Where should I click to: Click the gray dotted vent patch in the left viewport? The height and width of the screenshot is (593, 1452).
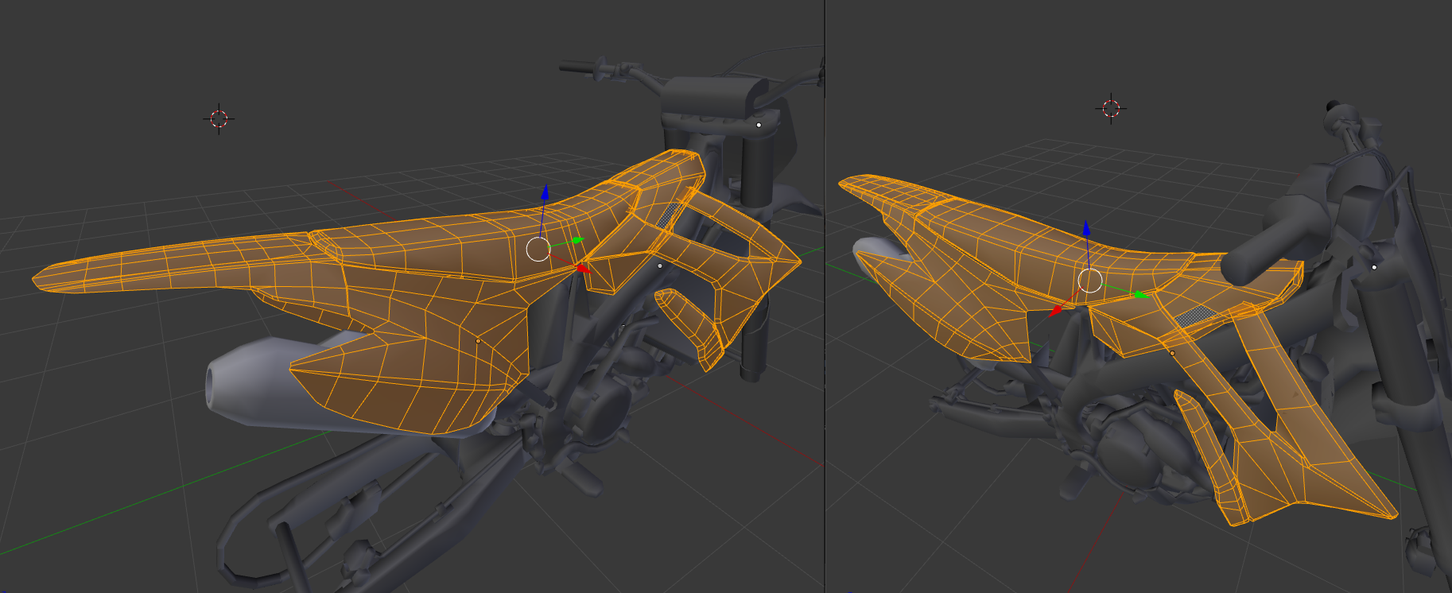tap(669, 214)
